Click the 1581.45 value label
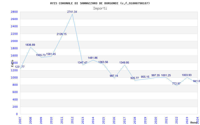This screenshot has height=125, width=200. coord(51,54)
